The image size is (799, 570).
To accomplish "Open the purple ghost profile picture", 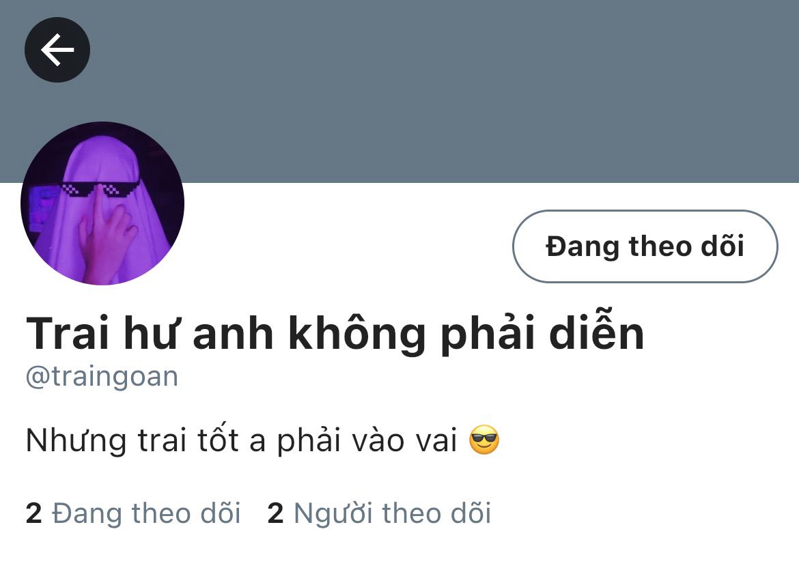I will tap(102, 203).
